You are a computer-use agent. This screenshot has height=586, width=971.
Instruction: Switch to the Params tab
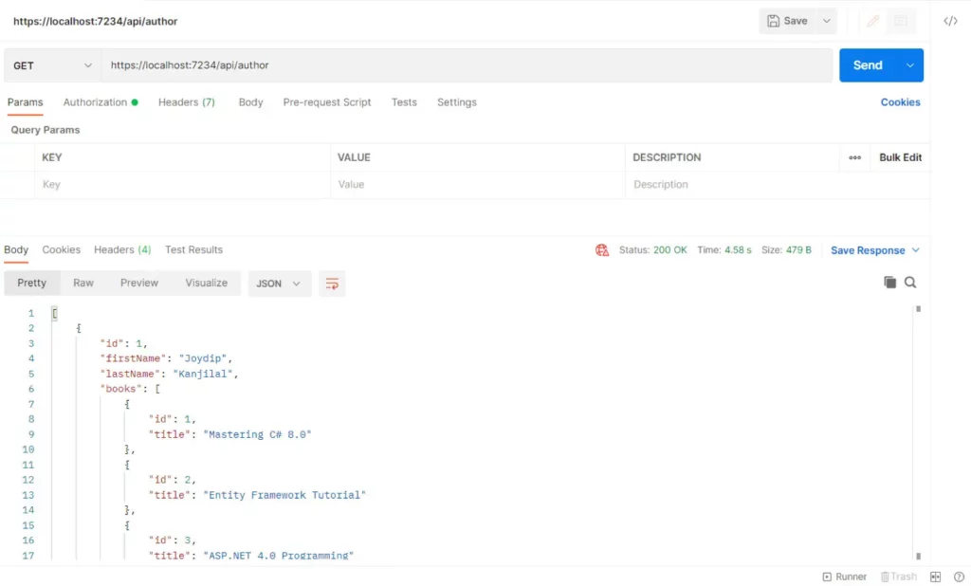pyautogui.click(x=26, y=102)
